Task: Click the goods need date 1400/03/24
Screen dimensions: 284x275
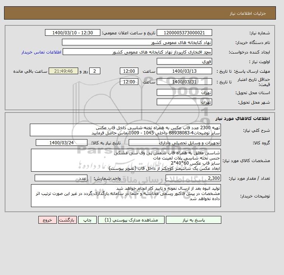Action: click(62, 143)
